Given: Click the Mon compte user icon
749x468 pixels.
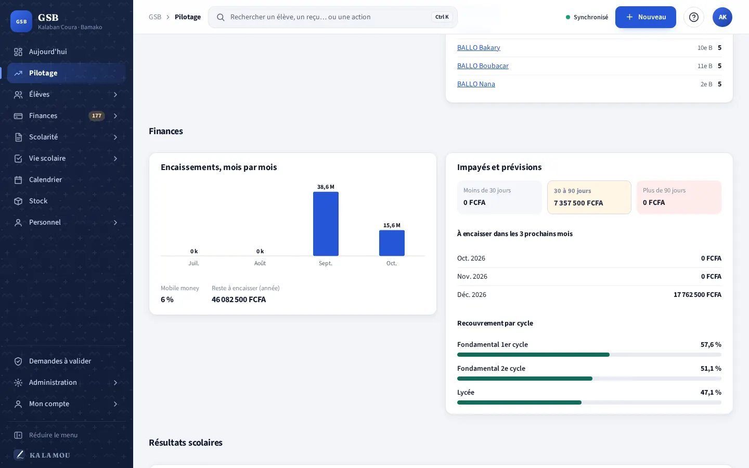Looking at the screenshot, I should [18, 404].
